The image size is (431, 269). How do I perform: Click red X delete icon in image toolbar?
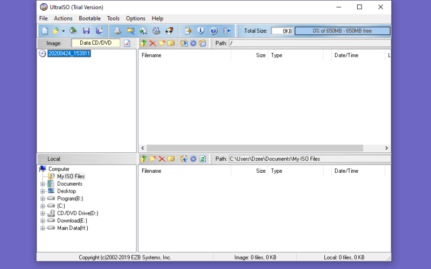(x=152, y=43)
